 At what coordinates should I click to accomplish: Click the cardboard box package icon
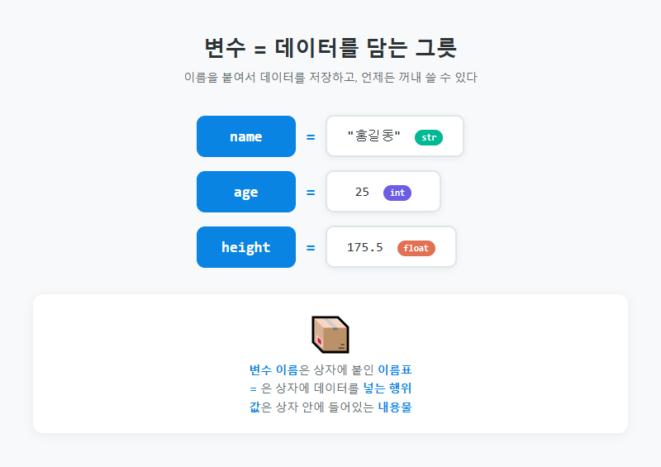(x=330, y=335)
